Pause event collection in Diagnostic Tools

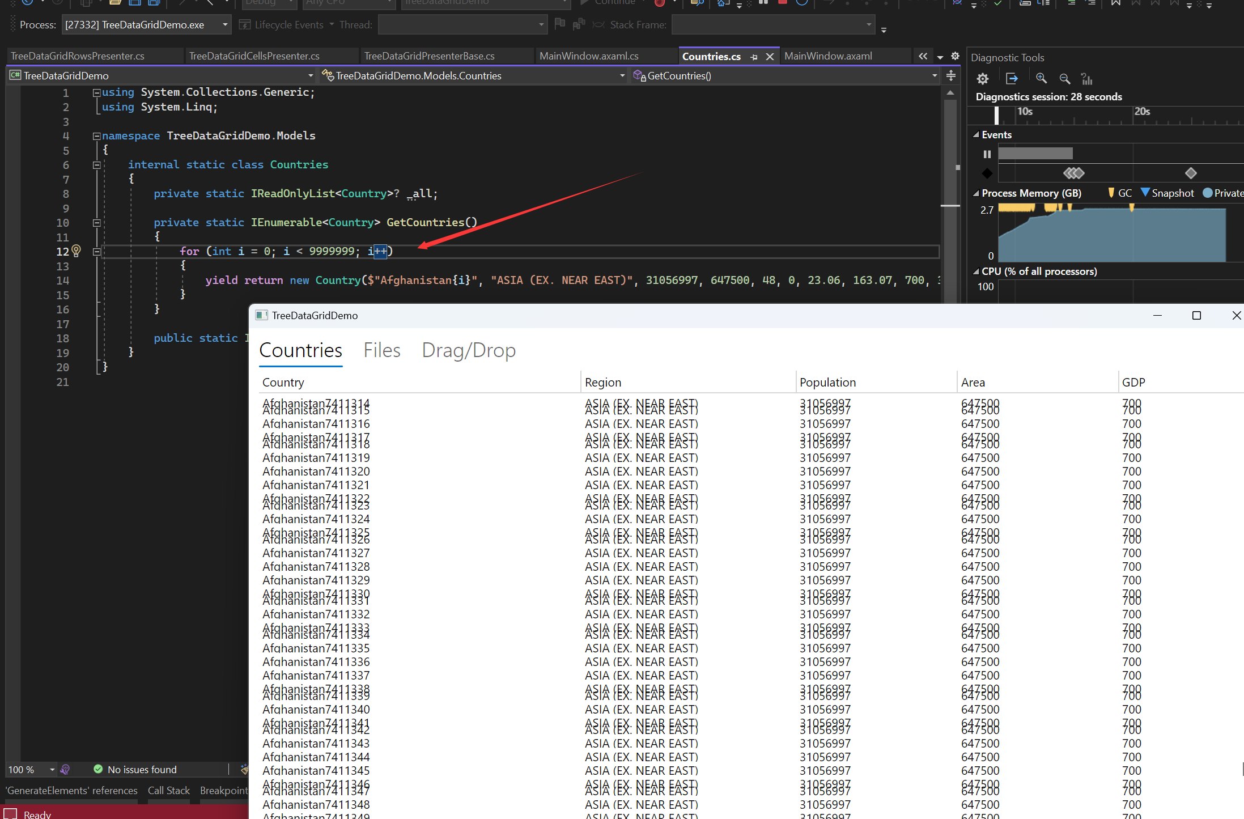point(987,154)
